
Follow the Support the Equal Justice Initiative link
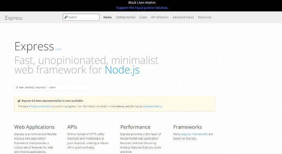[x=142, y=8]
